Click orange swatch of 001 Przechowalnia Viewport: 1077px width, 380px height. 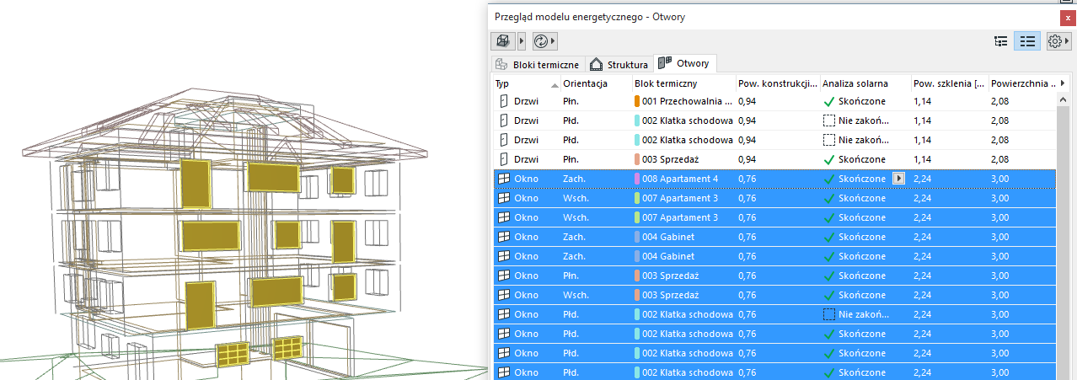click(638, 101)
